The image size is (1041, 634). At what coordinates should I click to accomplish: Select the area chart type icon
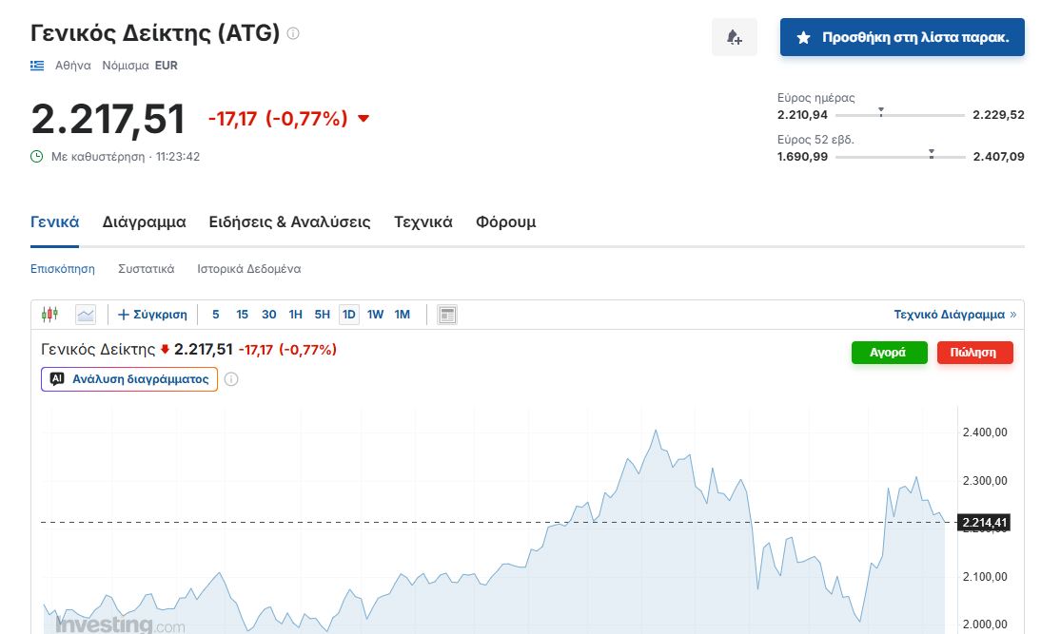[x=86, y=315]
